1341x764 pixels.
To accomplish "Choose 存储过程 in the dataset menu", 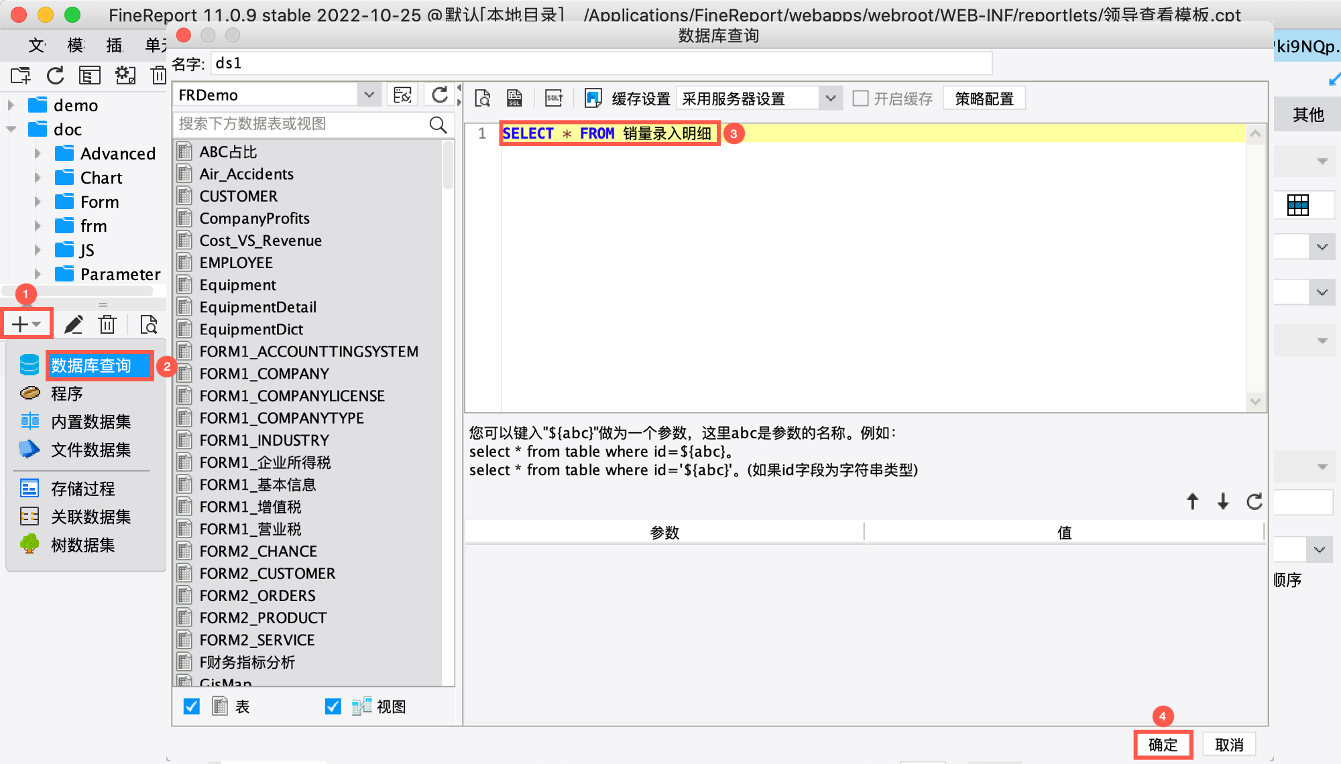I will [x=82, y=489].
